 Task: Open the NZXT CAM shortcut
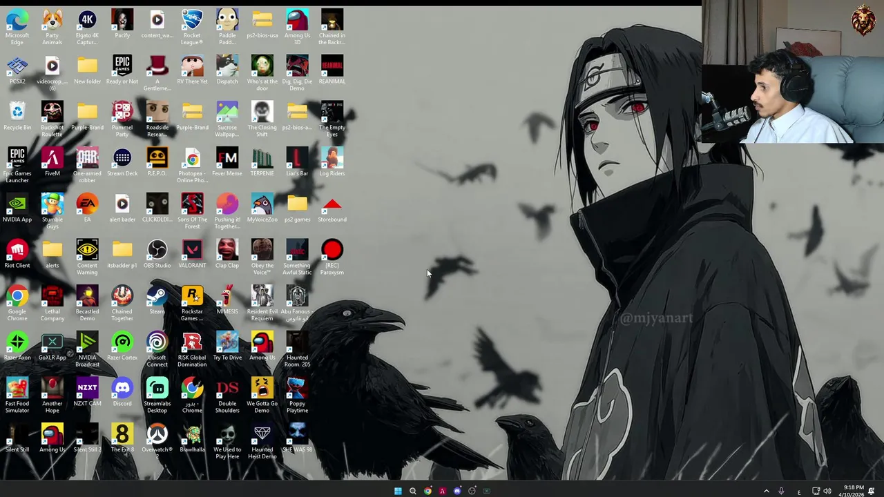[87, 393]
